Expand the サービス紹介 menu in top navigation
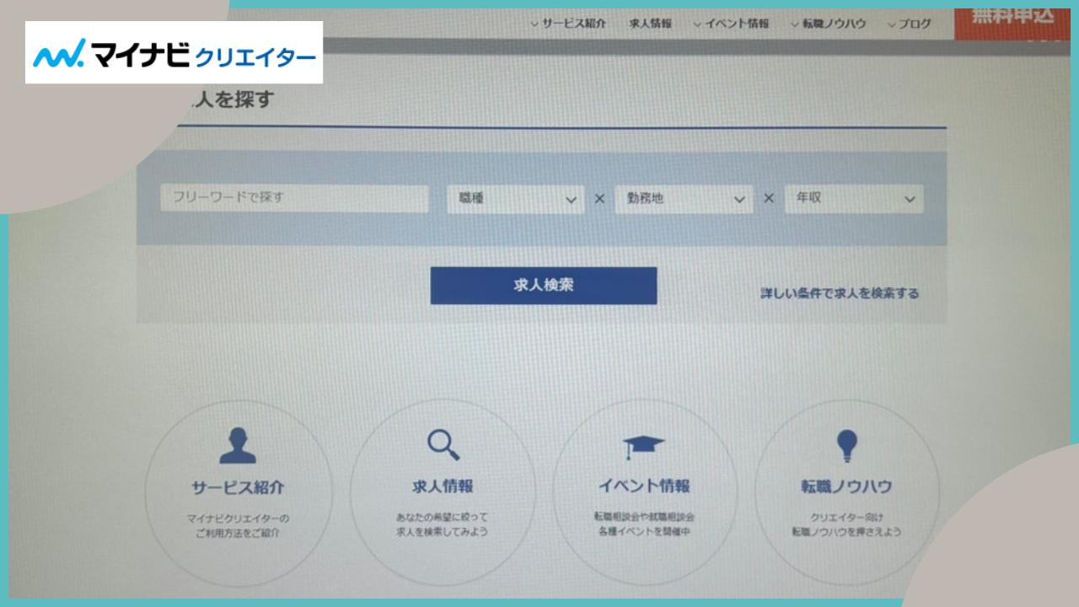The height and width of the screenshot is (607, 1079). tap(567, 24)
